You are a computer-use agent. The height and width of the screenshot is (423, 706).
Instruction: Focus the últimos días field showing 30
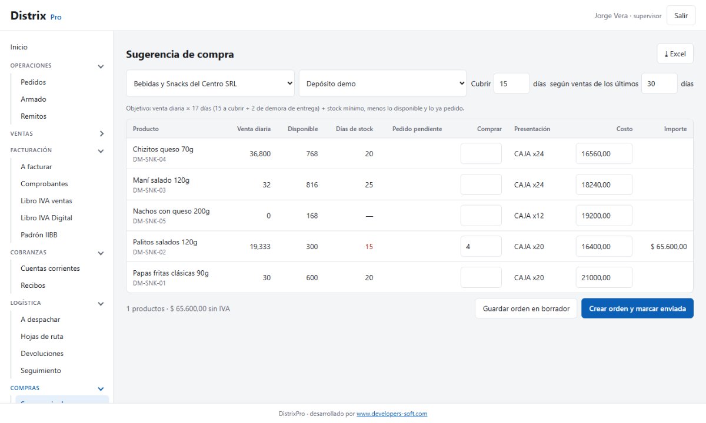[x=660, y=83]
